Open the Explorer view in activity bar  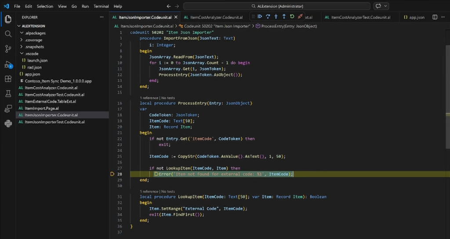[x=8, y=19]
